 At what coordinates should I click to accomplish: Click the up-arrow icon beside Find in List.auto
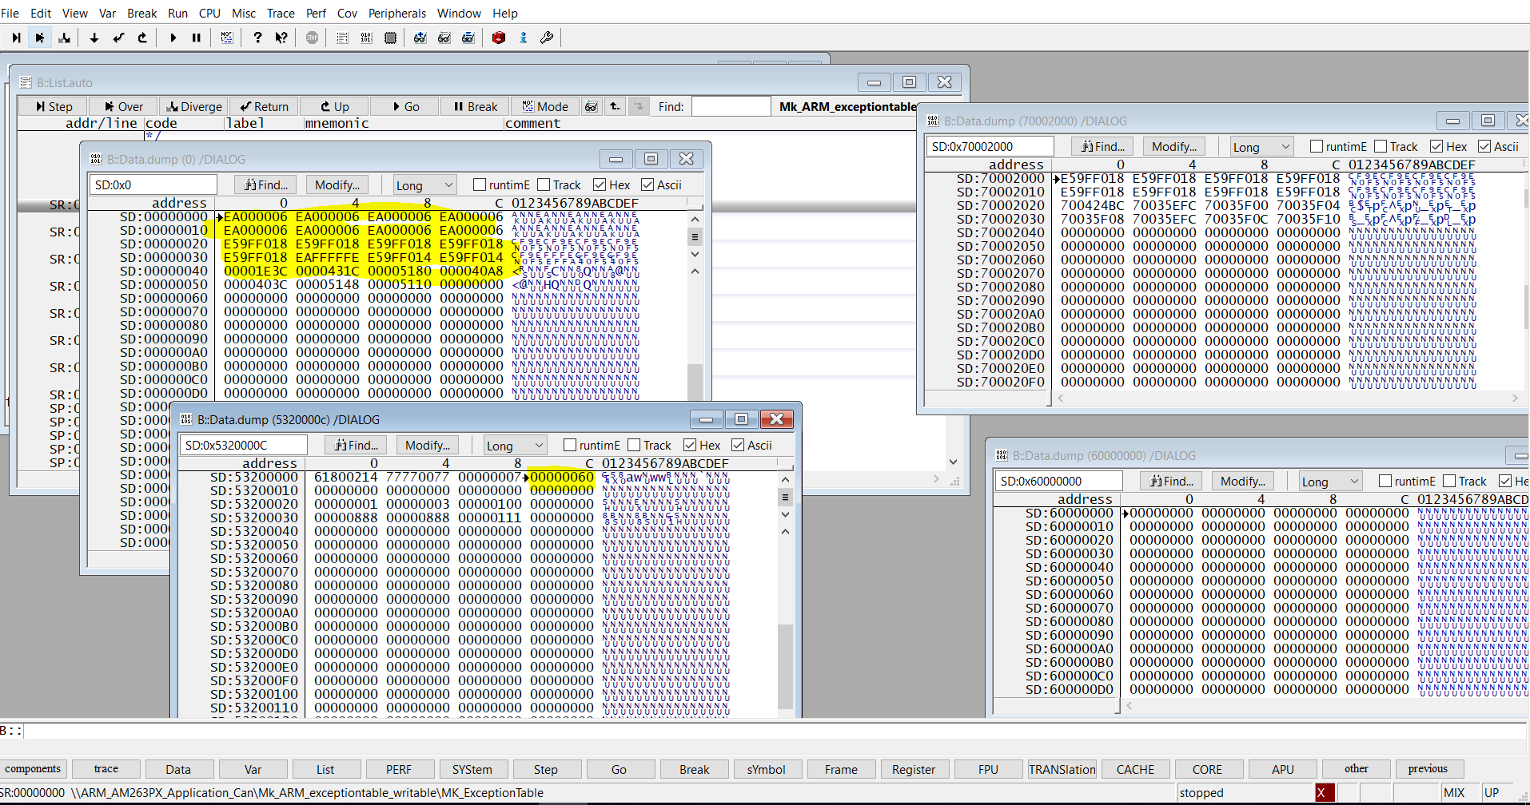[615, 106]
